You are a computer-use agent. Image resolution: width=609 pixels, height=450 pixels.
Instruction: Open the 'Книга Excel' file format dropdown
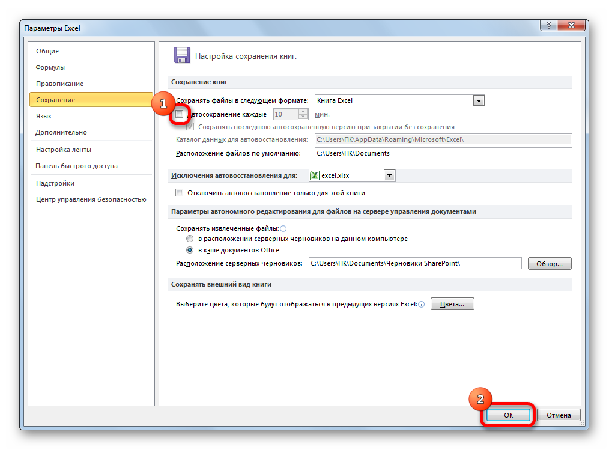pos(479,101)
